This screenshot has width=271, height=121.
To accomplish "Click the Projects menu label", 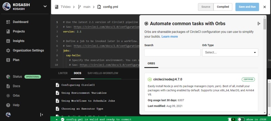I will 19,32.
